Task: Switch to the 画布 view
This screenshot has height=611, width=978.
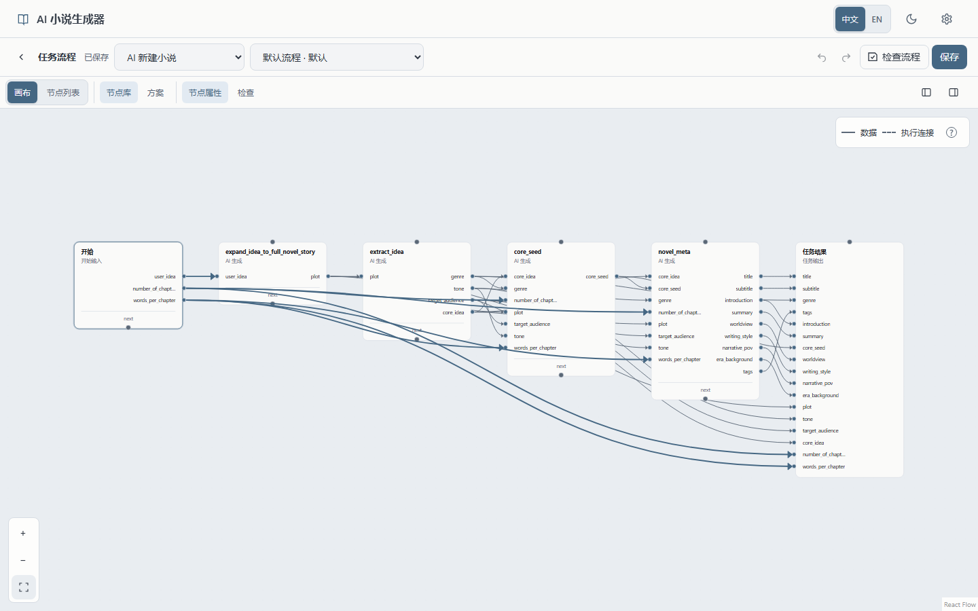Action: tap(22, 92)
